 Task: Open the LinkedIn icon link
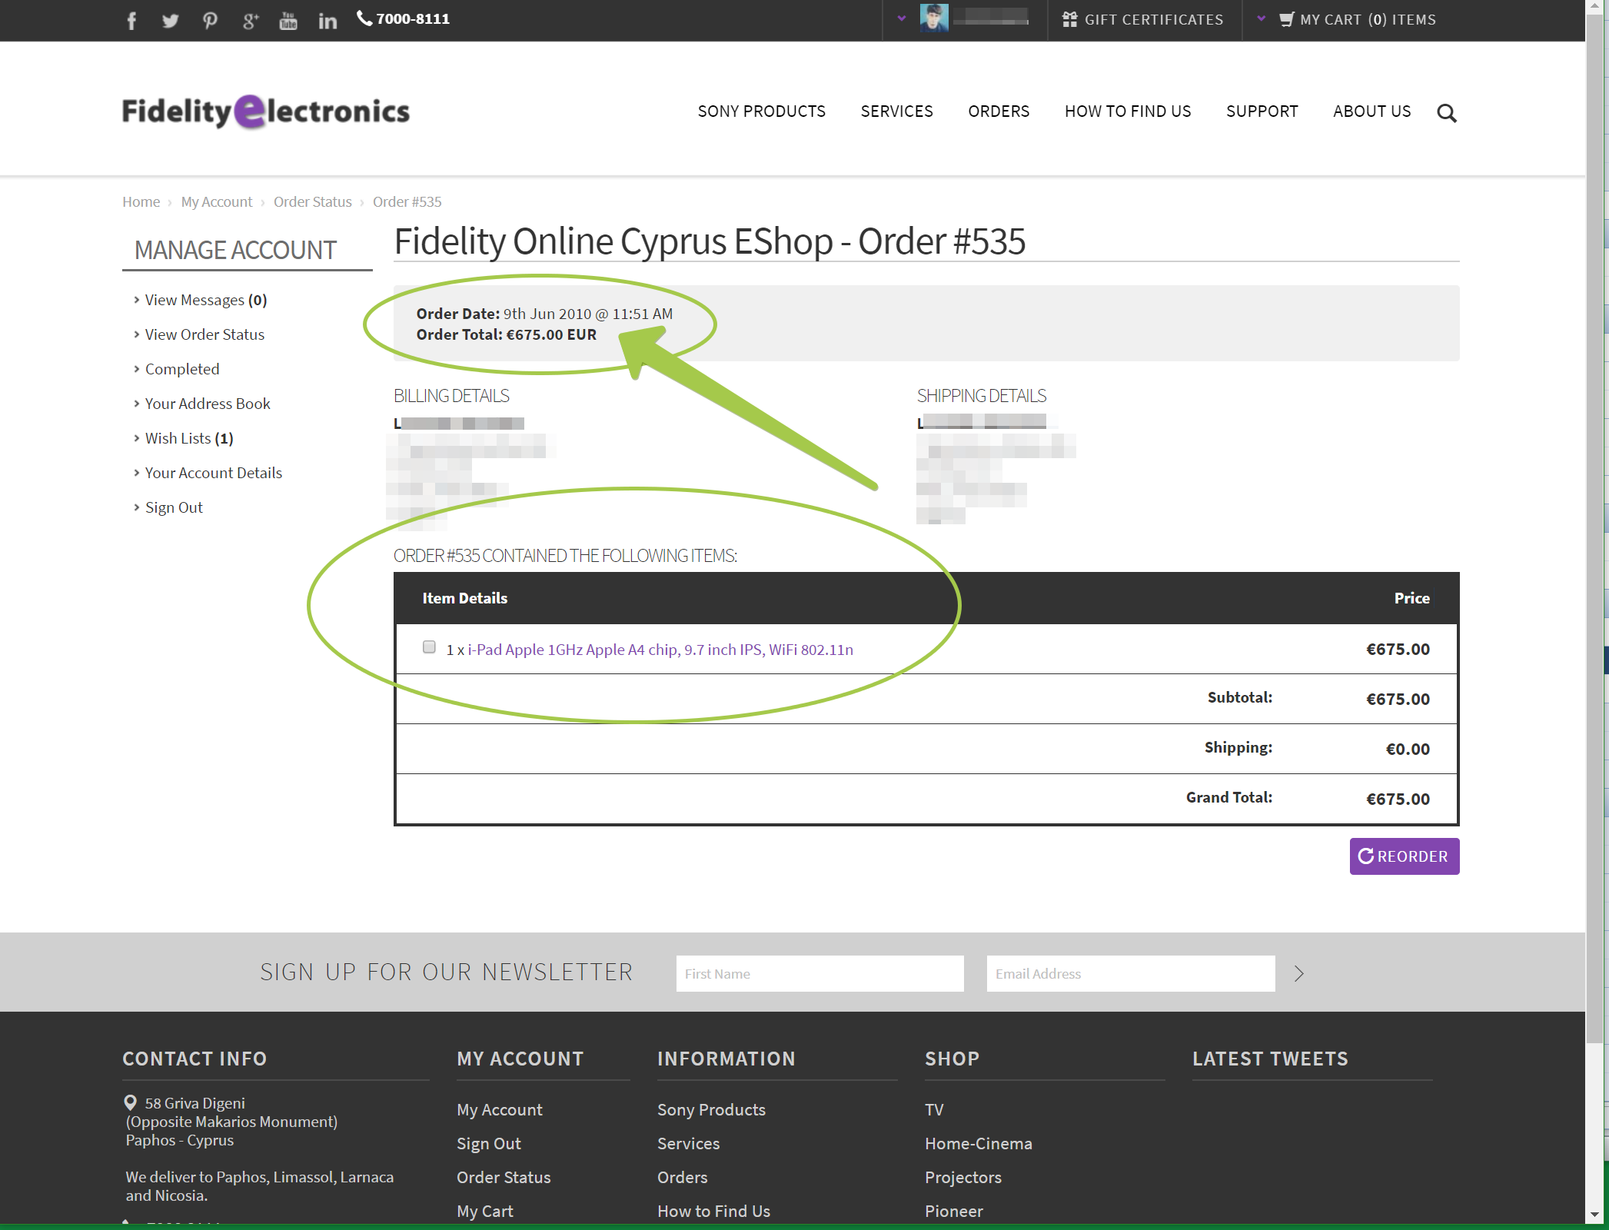[327, 21]
